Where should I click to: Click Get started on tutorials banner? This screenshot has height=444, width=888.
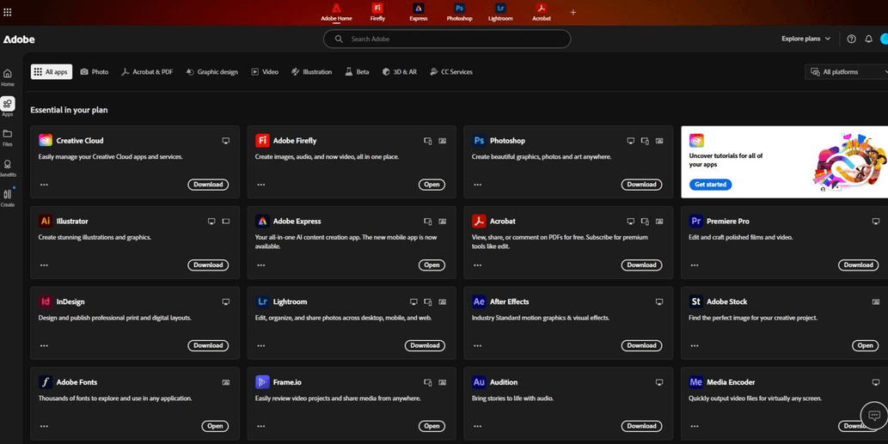pyautogui.click(x=710, y=185)
